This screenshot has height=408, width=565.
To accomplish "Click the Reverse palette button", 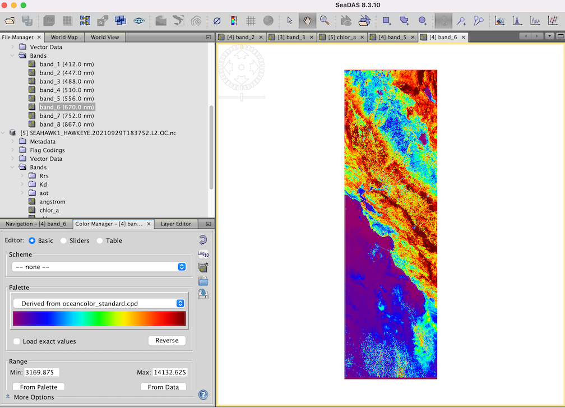I will click(x=167, y=341).
